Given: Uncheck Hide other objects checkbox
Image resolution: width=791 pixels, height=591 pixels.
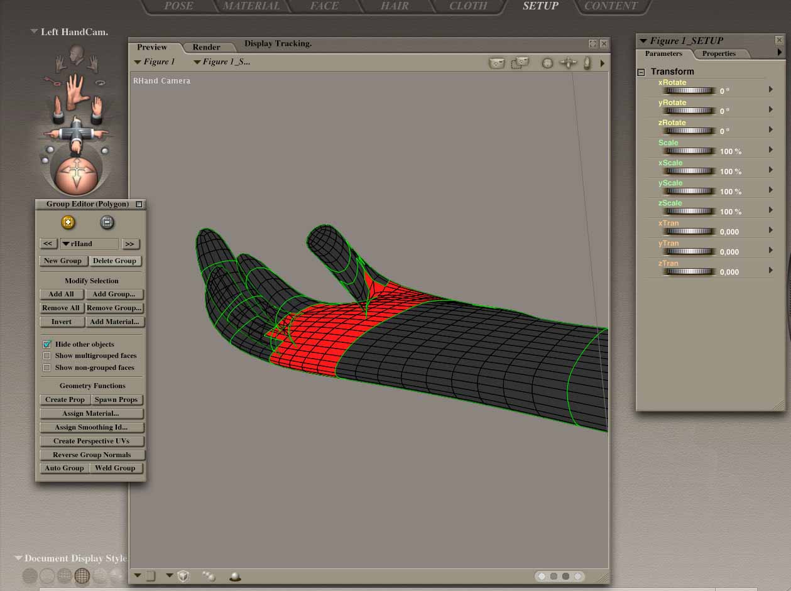Looking at the screenshot, I should pos(47,345).
